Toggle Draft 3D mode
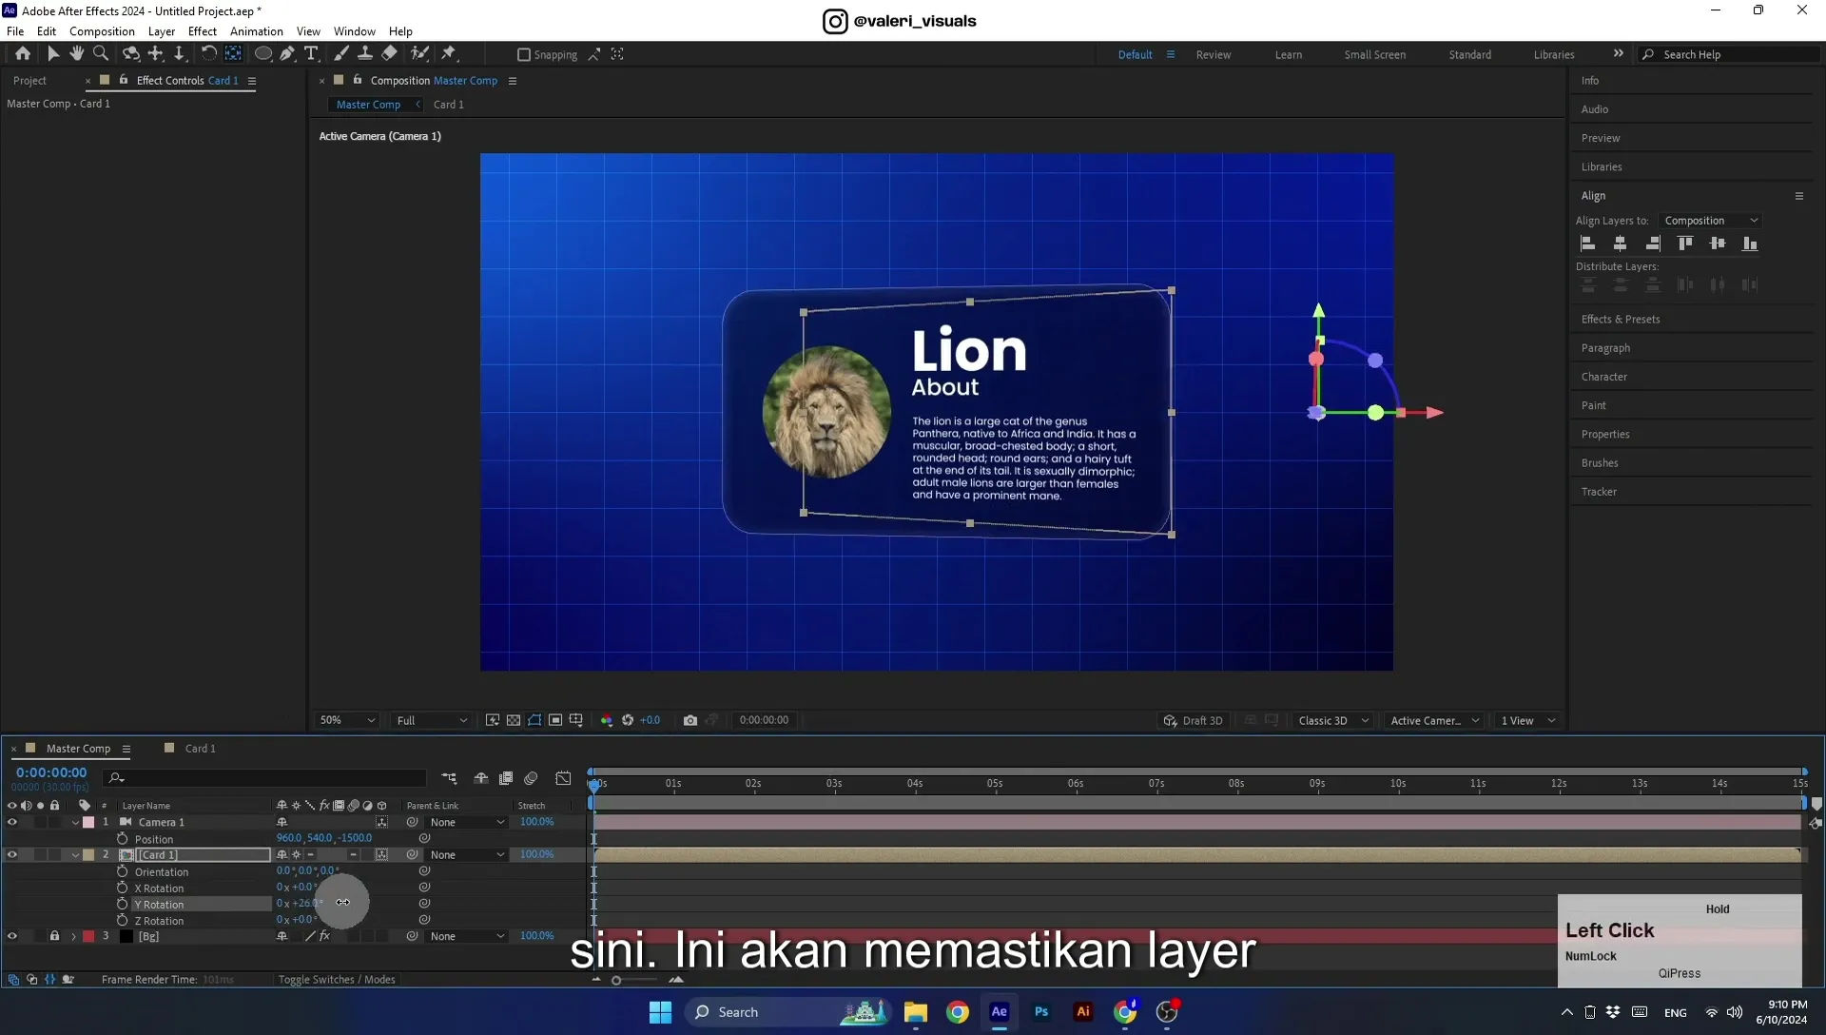This screenshot has width=1826, height=1035. [x=1193, y=720]
